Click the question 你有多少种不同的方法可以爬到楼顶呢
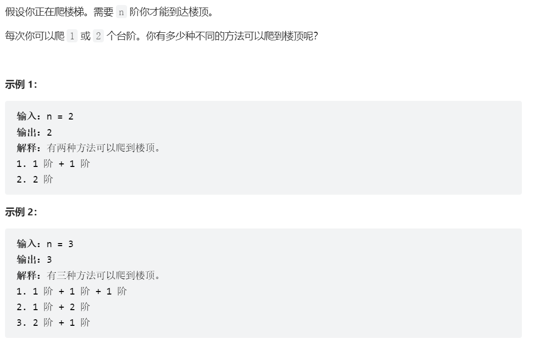Image resolution: width=533 pixels, height=348 pixels. click(232, 36)
